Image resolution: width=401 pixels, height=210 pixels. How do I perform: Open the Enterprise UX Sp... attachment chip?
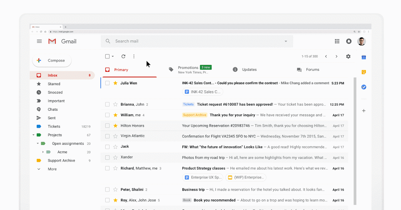pyautogui.click(x=203, y=177)
